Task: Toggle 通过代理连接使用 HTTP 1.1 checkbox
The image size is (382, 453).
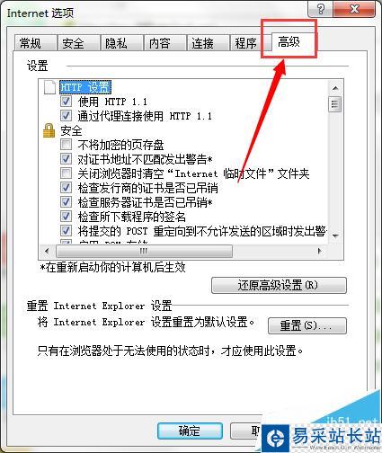Action: pyautogui.click(x=66, y=116)
